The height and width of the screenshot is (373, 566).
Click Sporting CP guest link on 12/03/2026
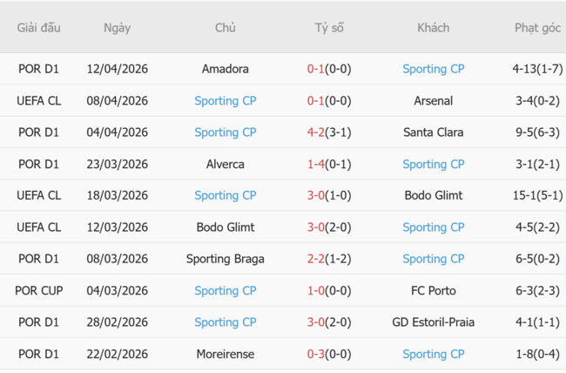coord(433,227)
